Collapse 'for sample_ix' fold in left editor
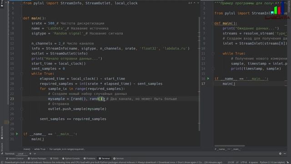 (22, 89)
